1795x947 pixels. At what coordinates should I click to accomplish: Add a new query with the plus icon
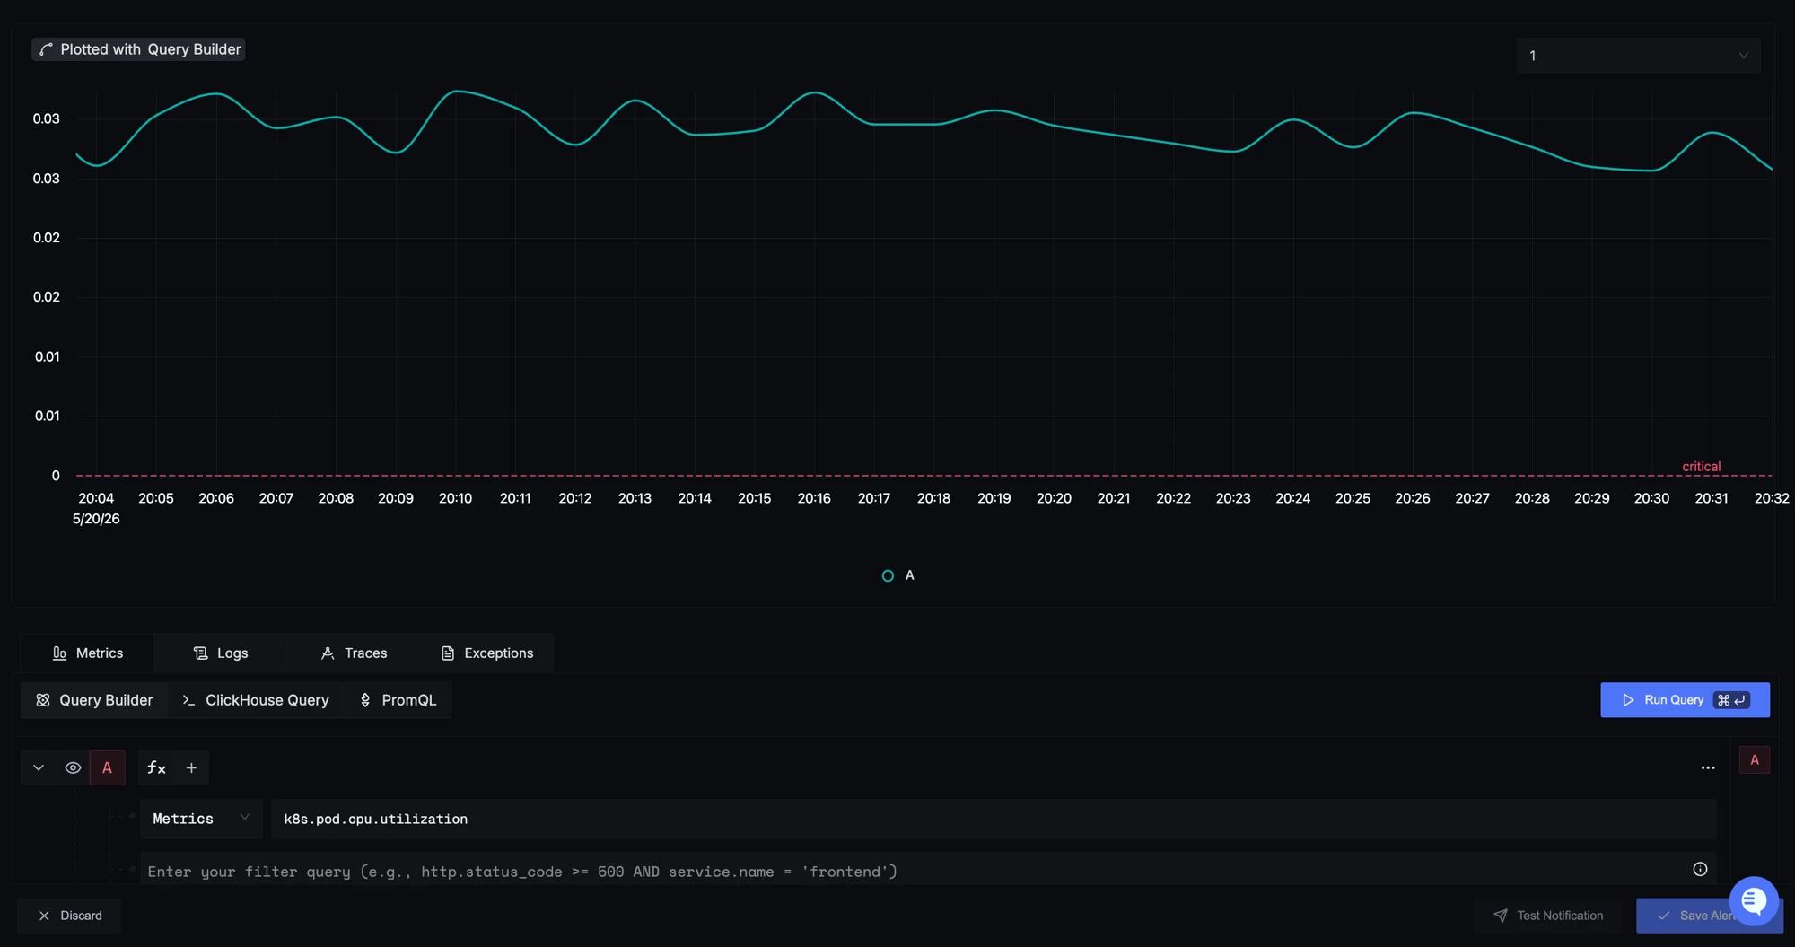click(x=191, y=767)
